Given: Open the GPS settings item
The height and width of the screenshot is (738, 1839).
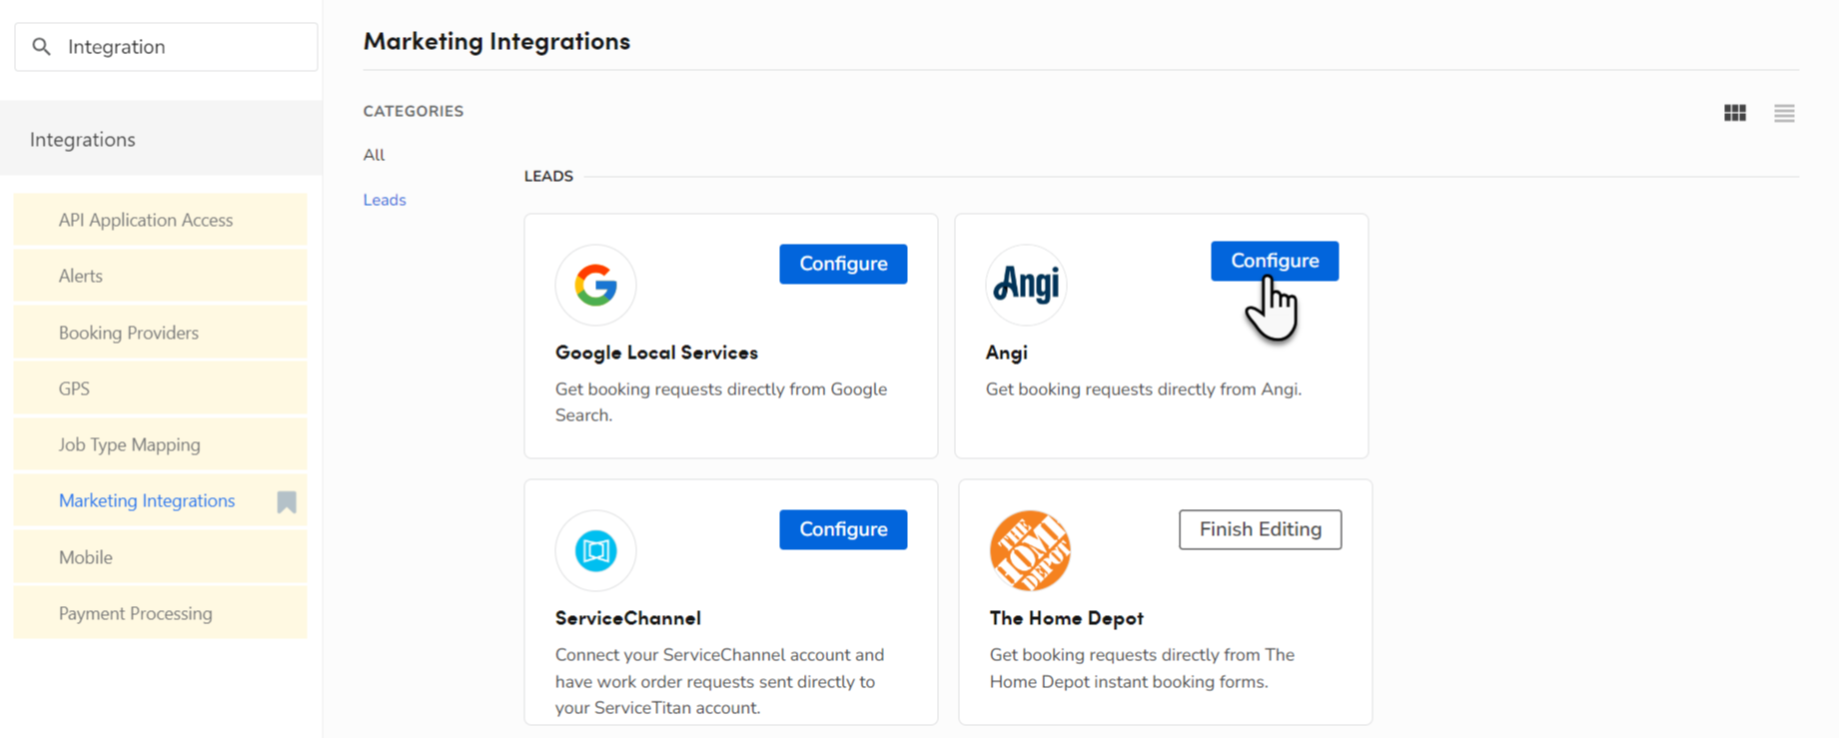Looking at the screenshot, I should 74,388.
